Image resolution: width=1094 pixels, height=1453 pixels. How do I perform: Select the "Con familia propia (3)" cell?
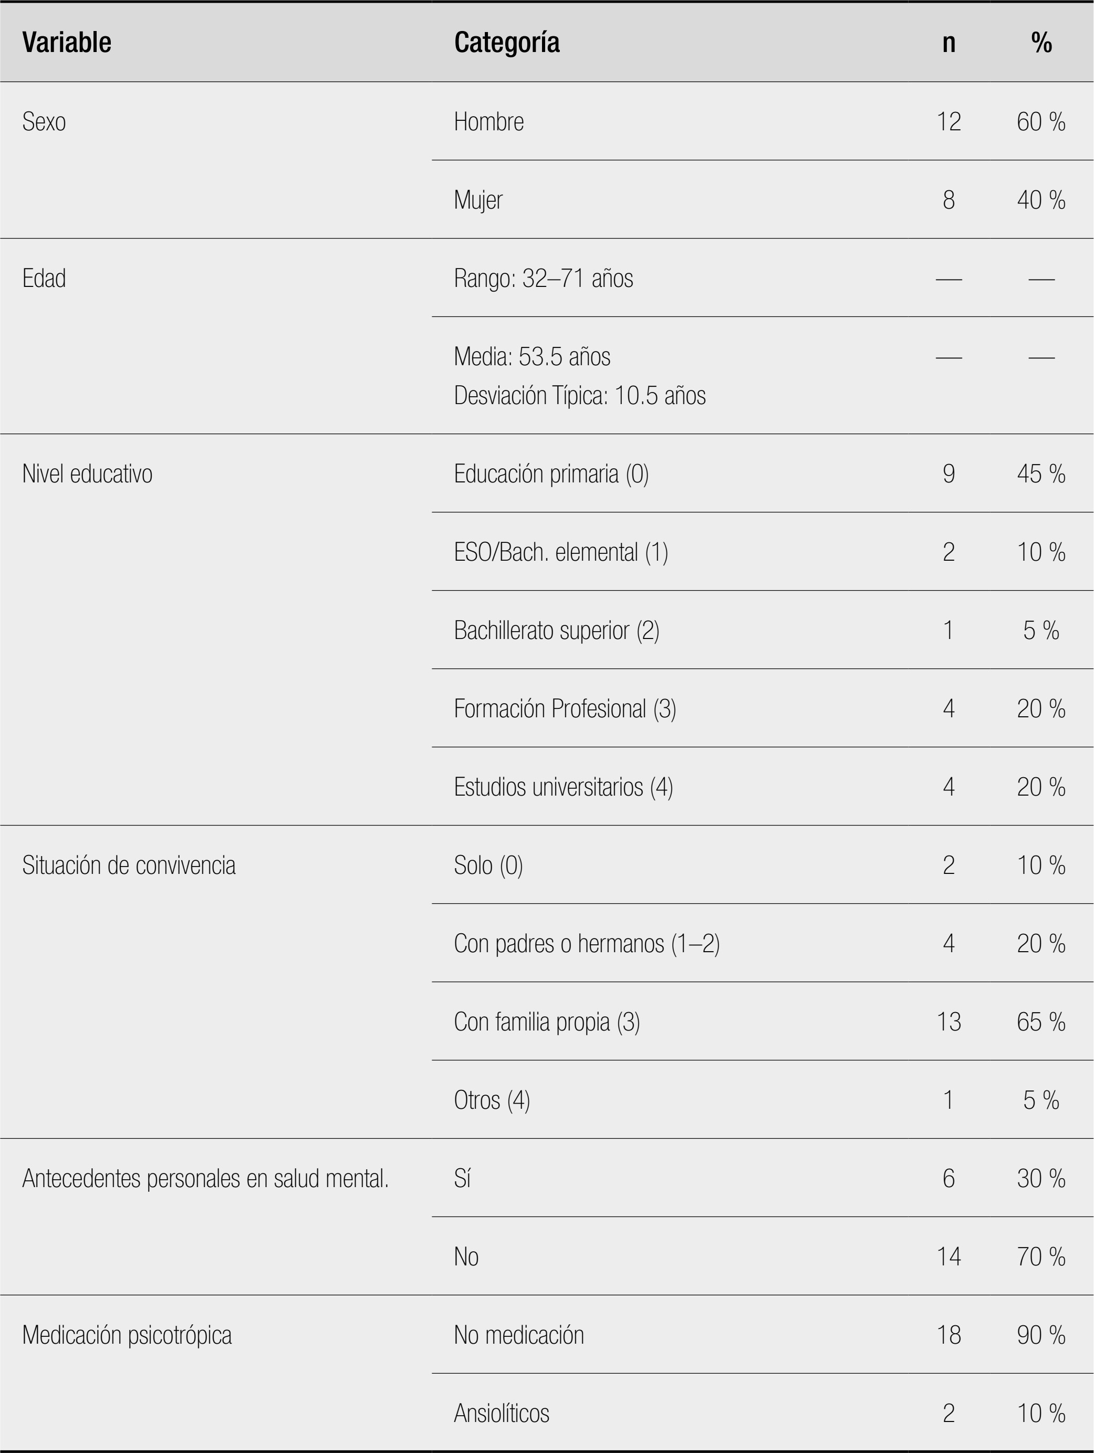(x=546, y=1022)
